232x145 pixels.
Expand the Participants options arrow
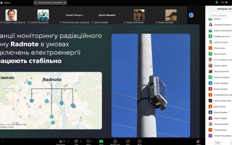pos(68,141)
